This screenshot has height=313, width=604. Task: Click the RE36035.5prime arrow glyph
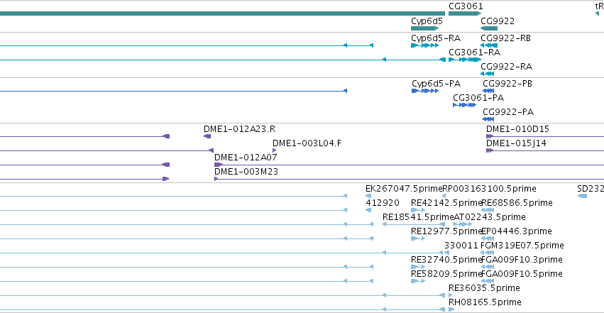coord(450,295)
